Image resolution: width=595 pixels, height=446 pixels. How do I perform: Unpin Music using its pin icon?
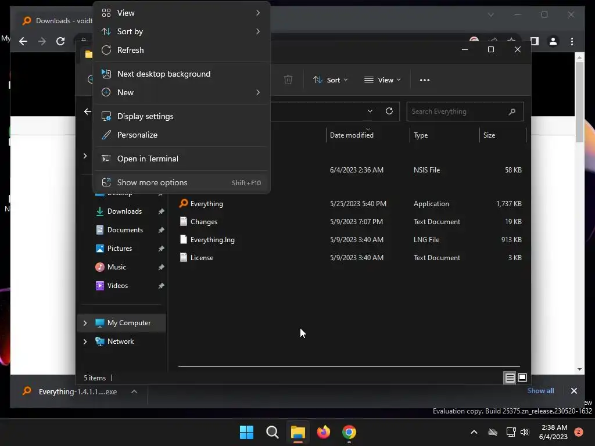(x=162, y=267)
